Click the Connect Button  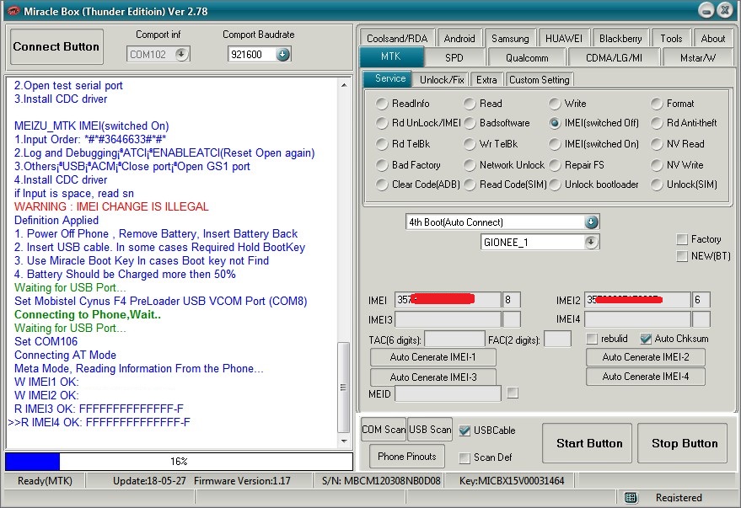(x=56, y=46)
